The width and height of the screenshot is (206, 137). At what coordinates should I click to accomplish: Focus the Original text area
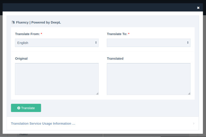(x=57, y=79)
